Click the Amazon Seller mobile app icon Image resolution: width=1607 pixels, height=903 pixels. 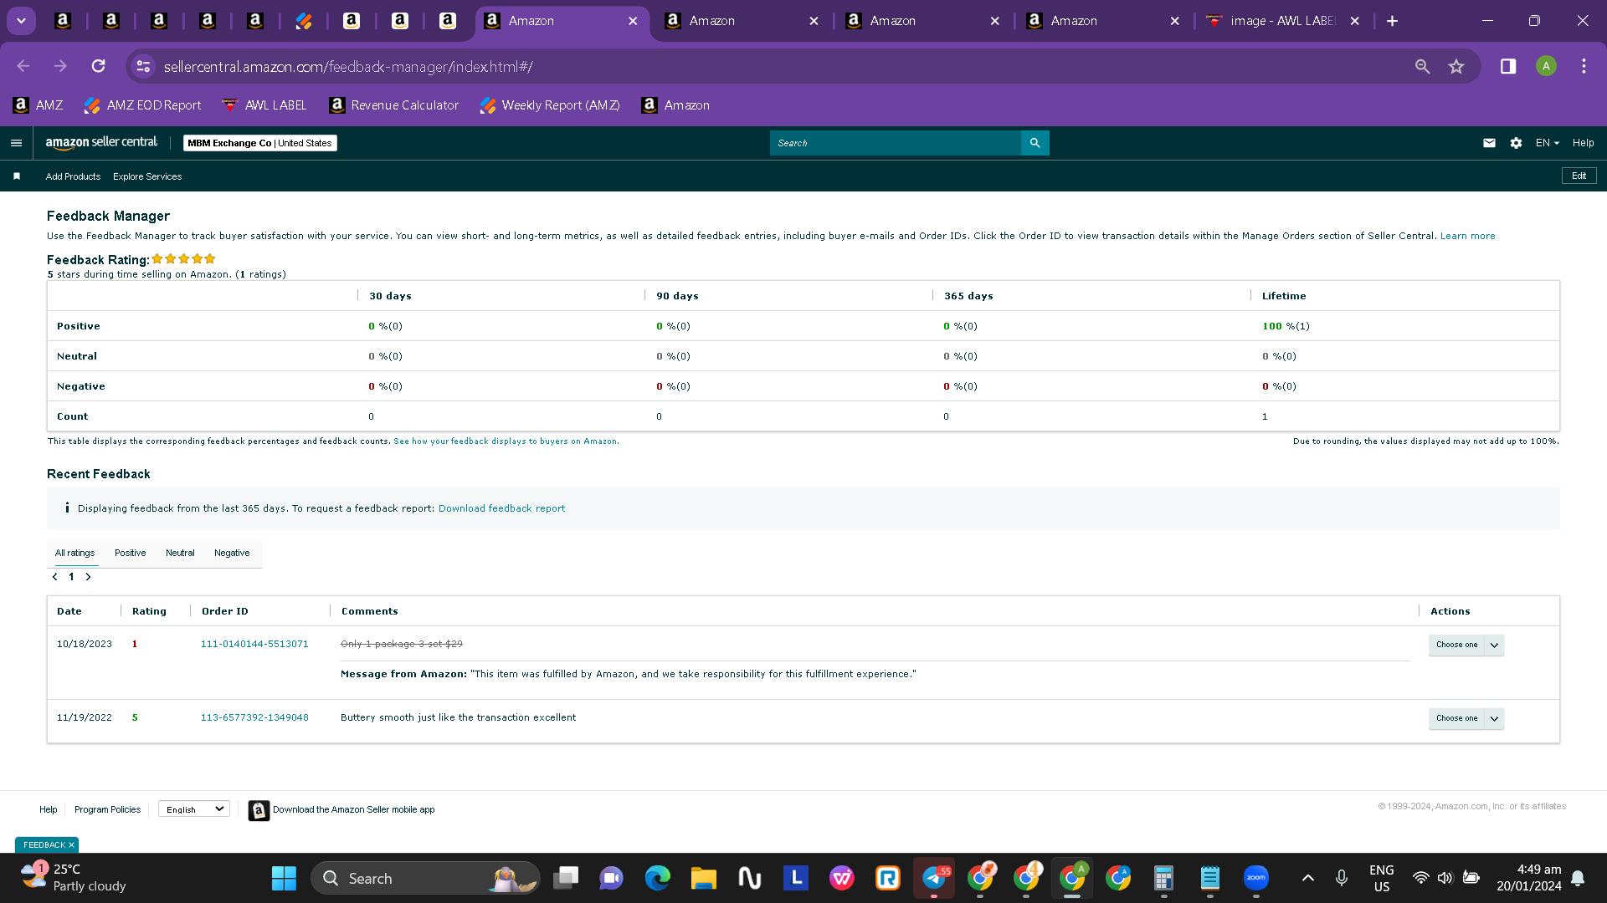tap(259, 810)
